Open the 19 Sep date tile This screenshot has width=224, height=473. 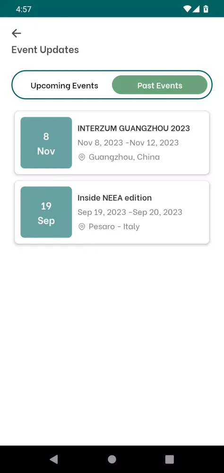[x=46, y=212]
